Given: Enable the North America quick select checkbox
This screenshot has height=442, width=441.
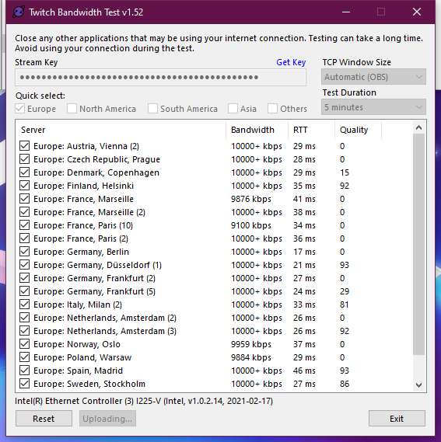Looking at the screenshot, I should [x=72, y=109].
